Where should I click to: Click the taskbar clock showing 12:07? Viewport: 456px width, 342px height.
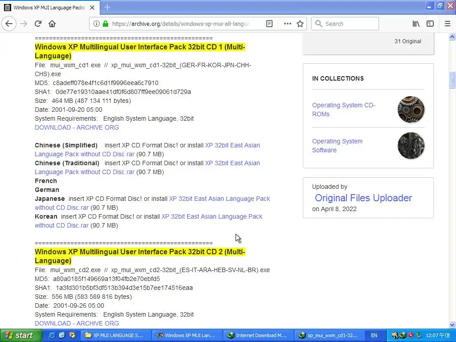point(438,335)
